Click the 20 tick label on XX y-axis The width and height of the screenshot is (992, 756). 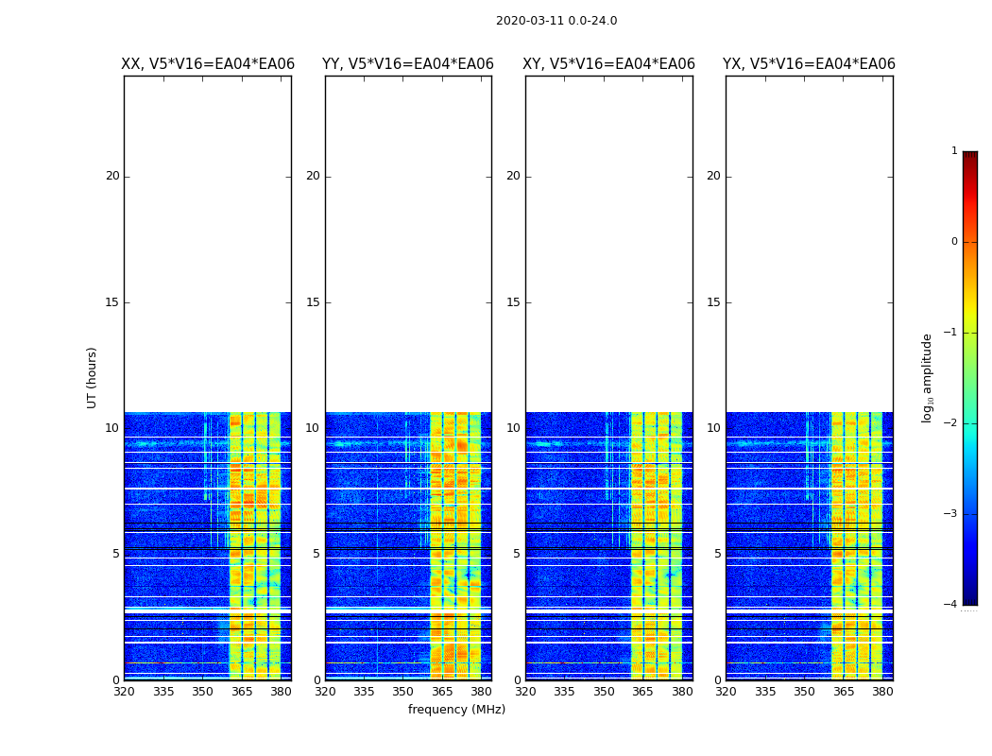[112, 176]
